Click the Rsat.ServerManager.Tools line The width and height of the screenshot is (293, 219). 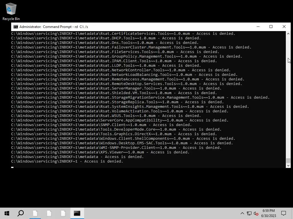point(116,88)
